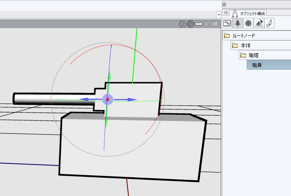This screenshot has height=196, width=291.
Task: Select the tree node hierarchy icon
Action: point(238,23)
